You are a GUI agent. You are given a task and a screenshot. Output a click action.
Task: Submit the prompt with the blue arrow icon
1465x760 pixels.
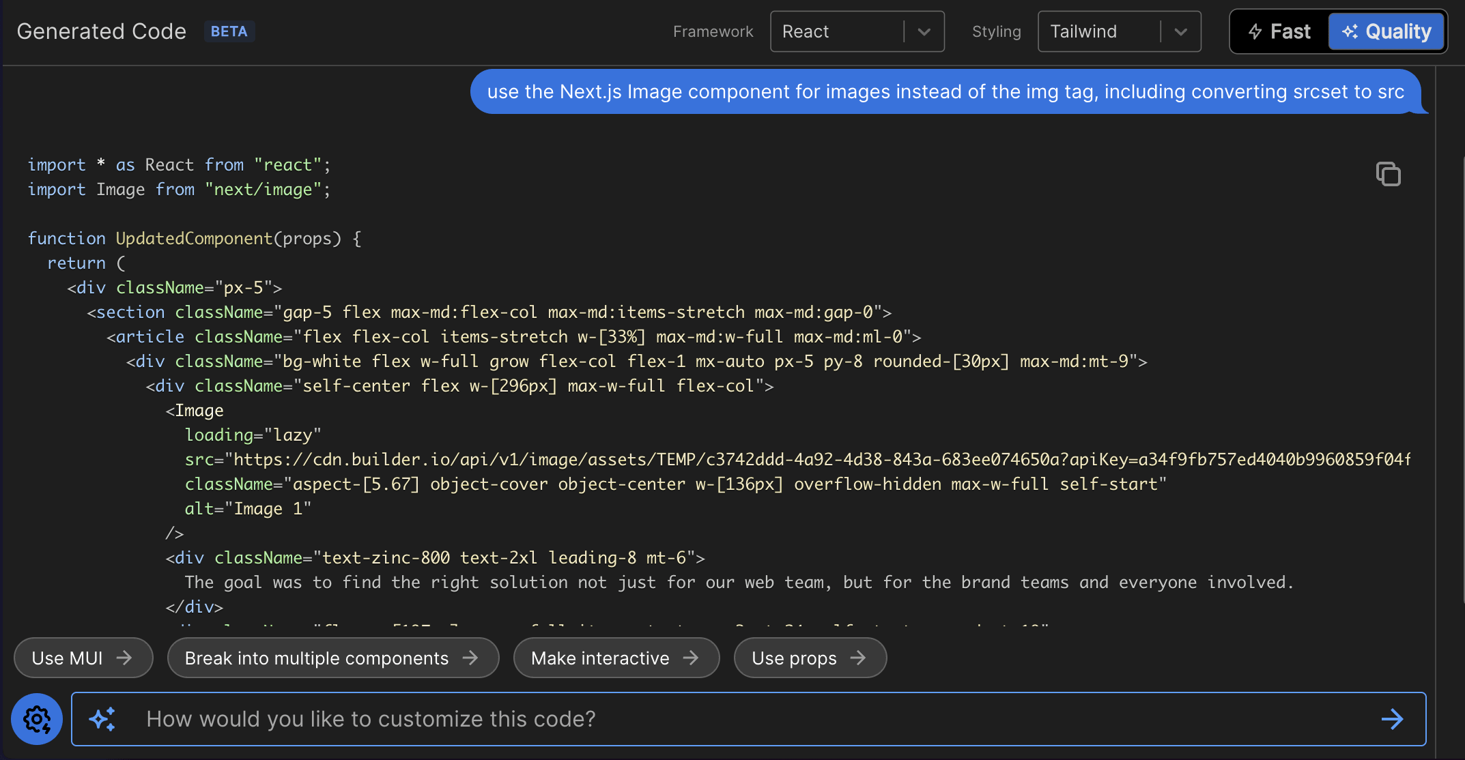pos(1392,719)
